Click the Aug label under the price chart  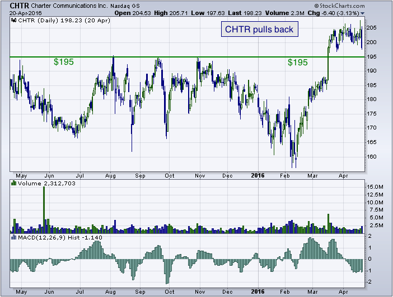click(110, 176)
